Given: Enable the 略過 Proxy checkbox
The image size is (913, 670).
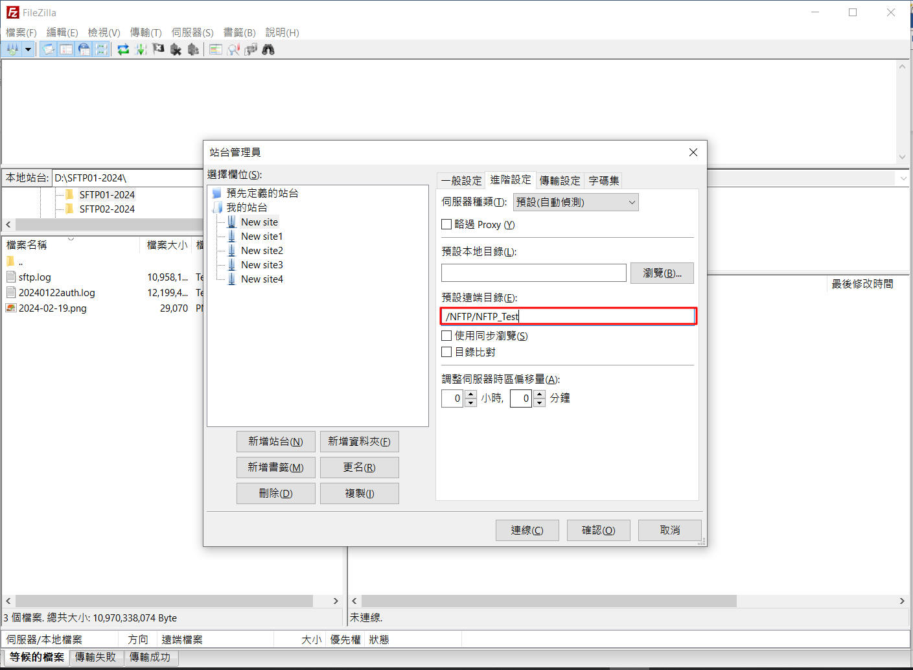Looking at the screenshot, I should coord(446,224).
